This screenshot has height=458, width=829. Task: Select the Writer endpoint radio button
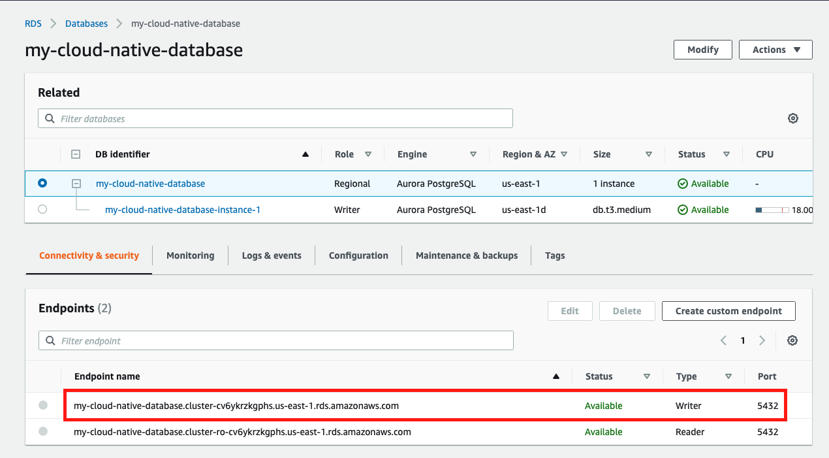coord(43,405)
